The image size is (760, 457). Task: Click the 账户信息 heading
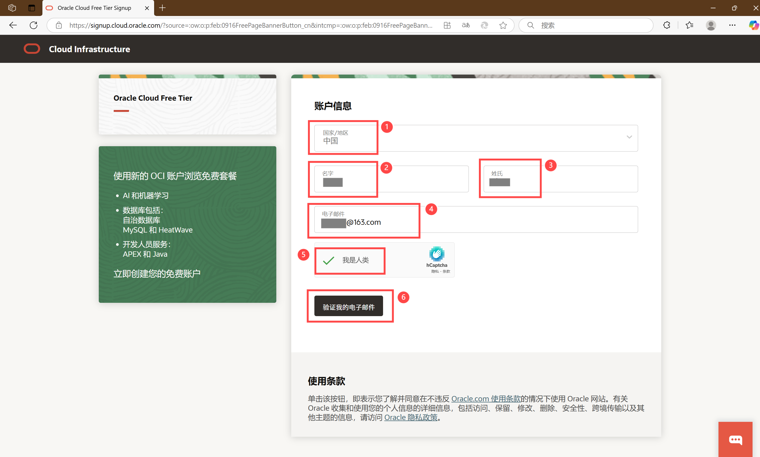click(x=333, y=106)
